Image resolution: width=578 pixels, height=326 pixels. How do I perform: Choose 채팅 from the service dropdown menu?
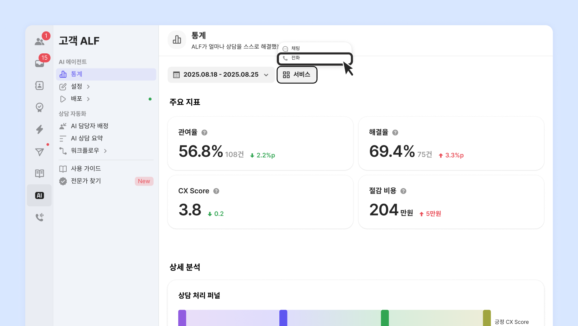(x=315, y=49)
